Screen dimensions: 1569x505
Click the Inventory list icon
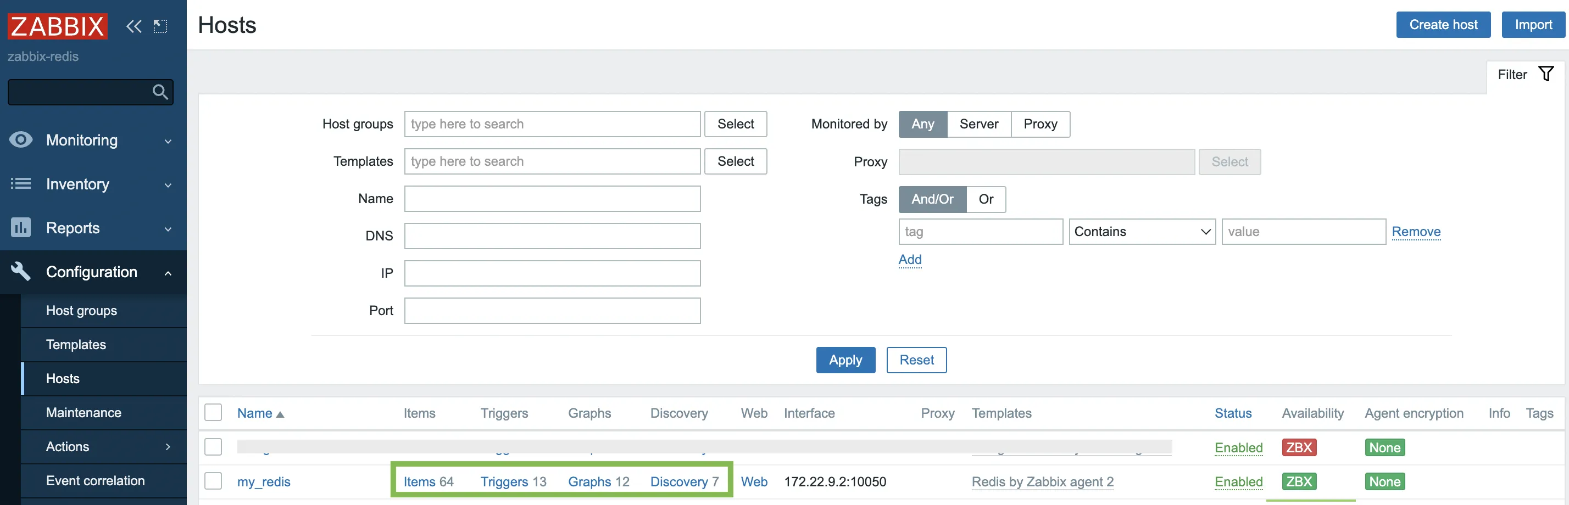tap(21, 184)
